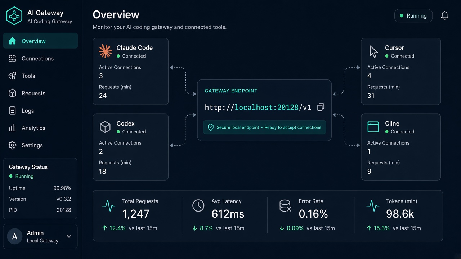The height and width of the screenshot is (259, 461).
Task: Go to Connections in the sidebar
Action: click(40, 59)
